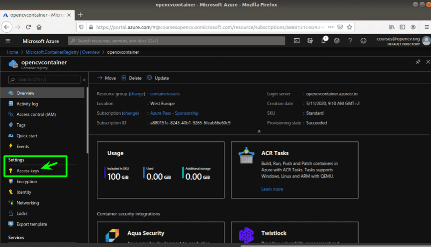
Task: Change the subscription via change link
Action: (130, 113)
